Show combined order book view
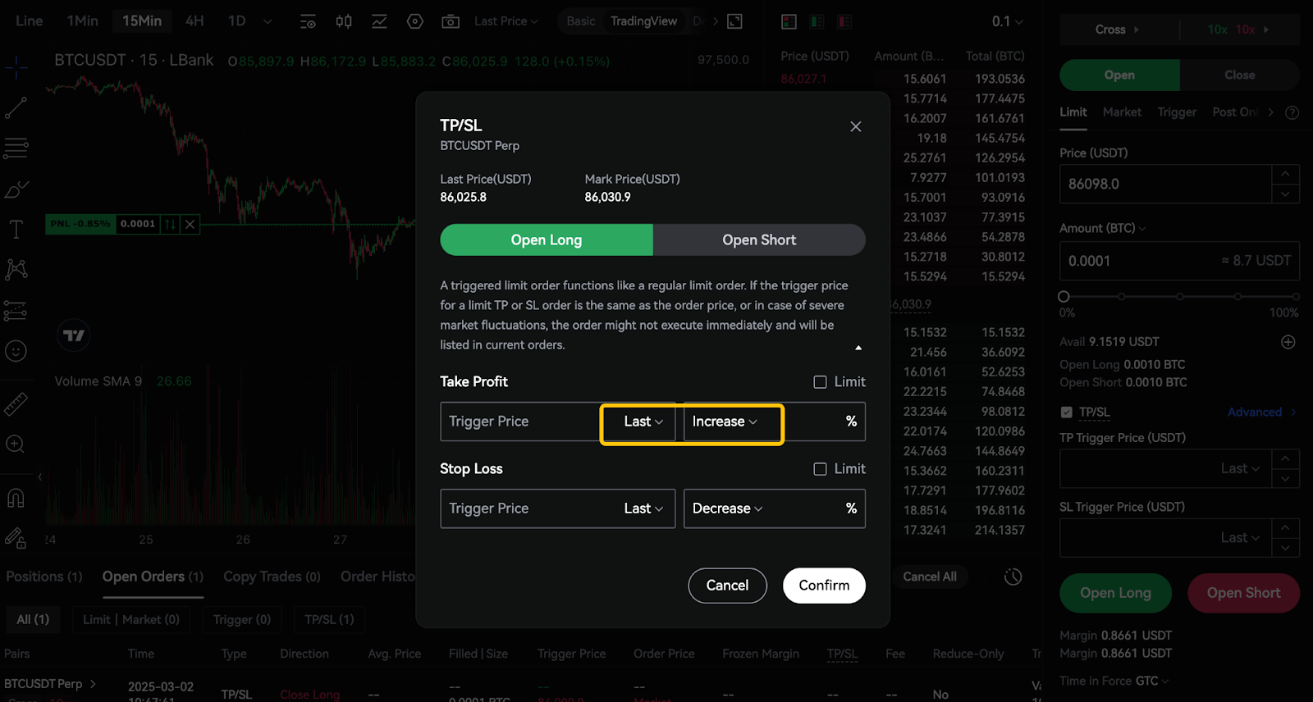The image size is (1313, 702). 789,21
